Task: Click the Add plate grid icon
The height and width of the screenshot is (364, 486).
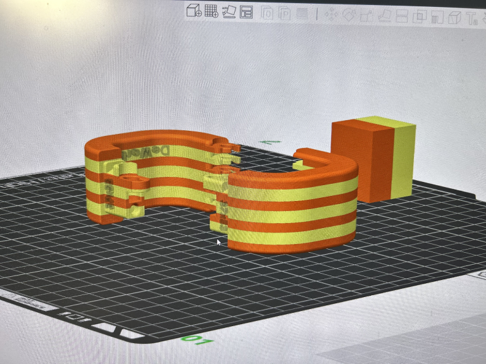Action: 211,11
